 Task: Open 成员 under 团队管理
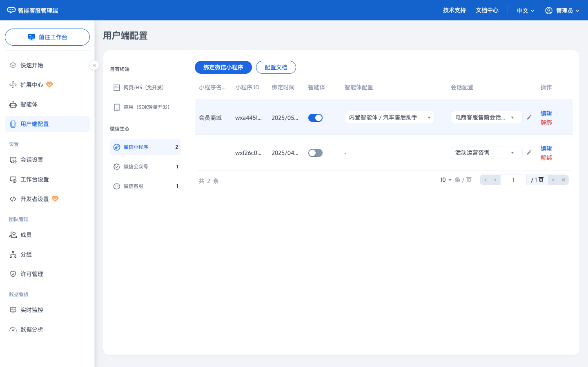point(47,235)
